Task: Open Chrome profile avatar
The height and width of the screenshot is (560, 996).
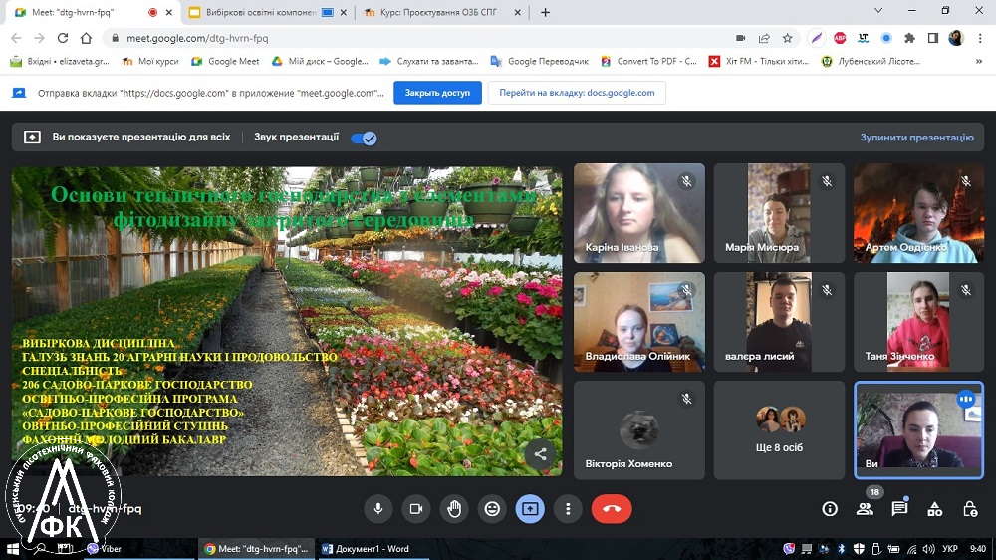Action: [x=956, y=38]
